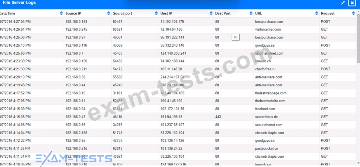This screenshot has width=360, height=167.
Task: Click the Request column sort arrows
Action: click(x=353, y=13)
